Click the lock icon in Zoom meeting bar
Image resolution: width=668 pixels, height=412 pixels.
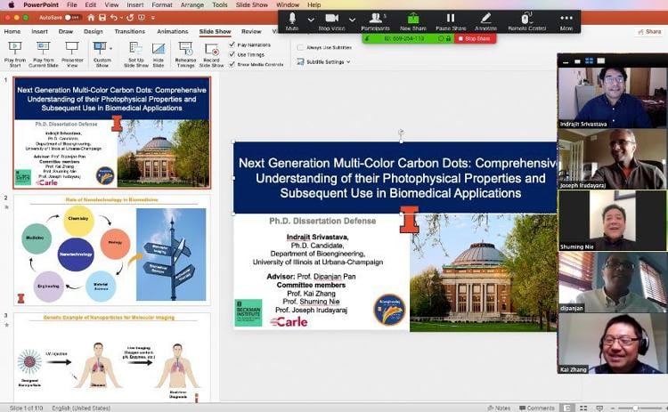tap(448, 39)
